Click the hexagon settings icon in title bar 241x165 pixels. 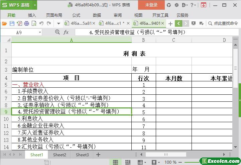click(x=176, y=5)
